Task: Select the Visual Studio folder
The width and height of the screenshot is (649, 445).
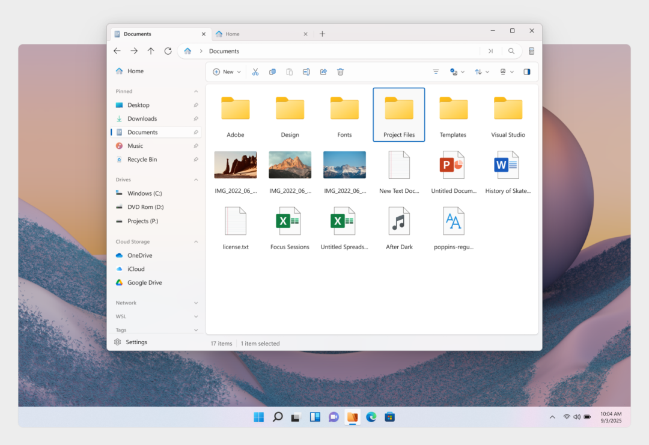Action: coord(508,115)
